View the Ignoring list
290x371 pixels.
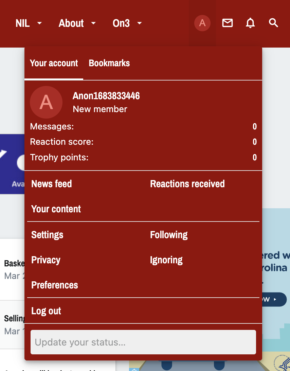[166, 260]
